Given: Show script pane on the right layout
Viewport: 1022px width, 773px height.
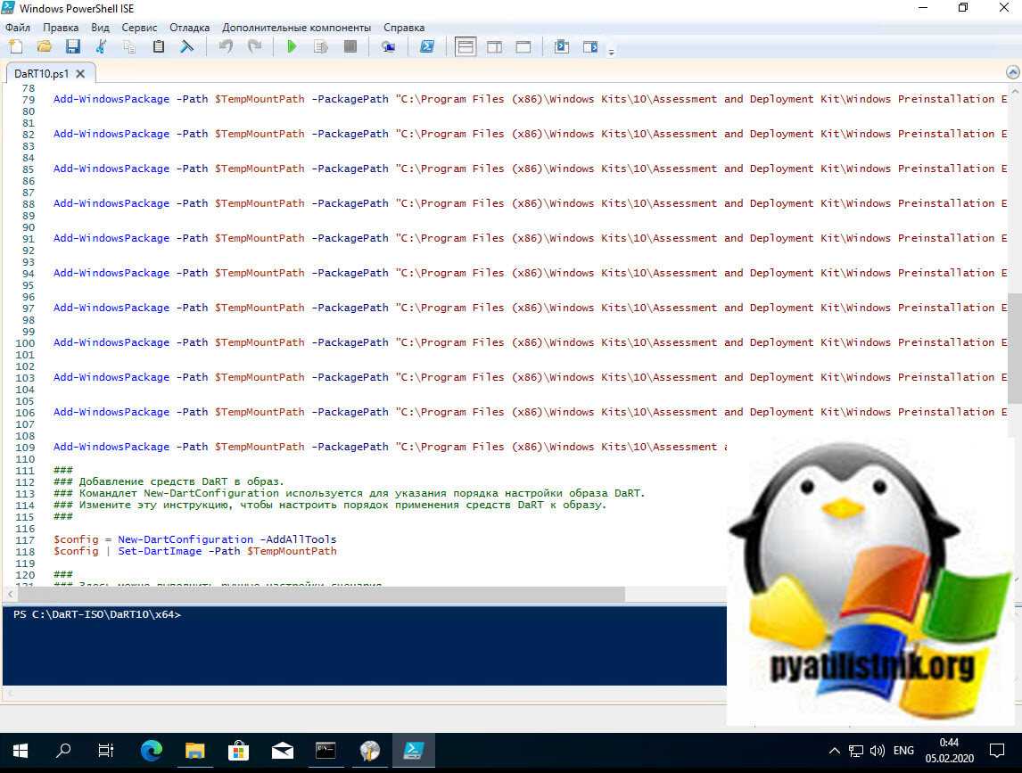Looking at the screenshot, I should 494,47.
